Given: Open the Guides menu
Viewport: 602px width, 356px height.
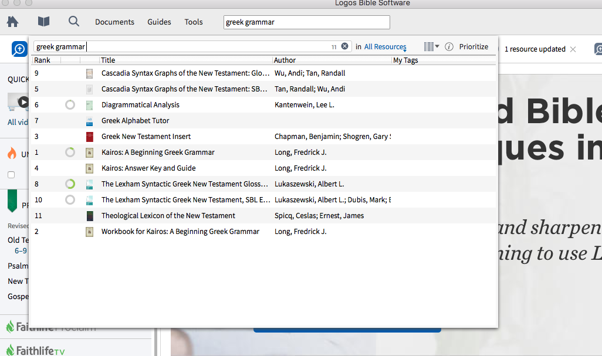Looking at the screenshot, I should tap(159, 22).
